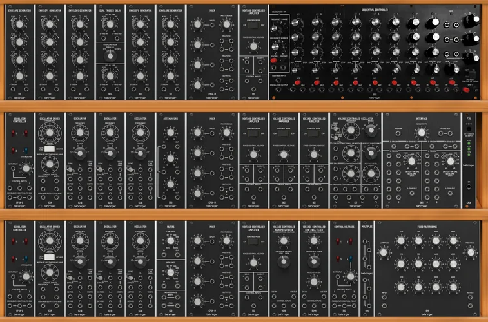
Task: Toggle LIN/EXP control mode on bottom-row VCA
Action: (x=253, y=241)
